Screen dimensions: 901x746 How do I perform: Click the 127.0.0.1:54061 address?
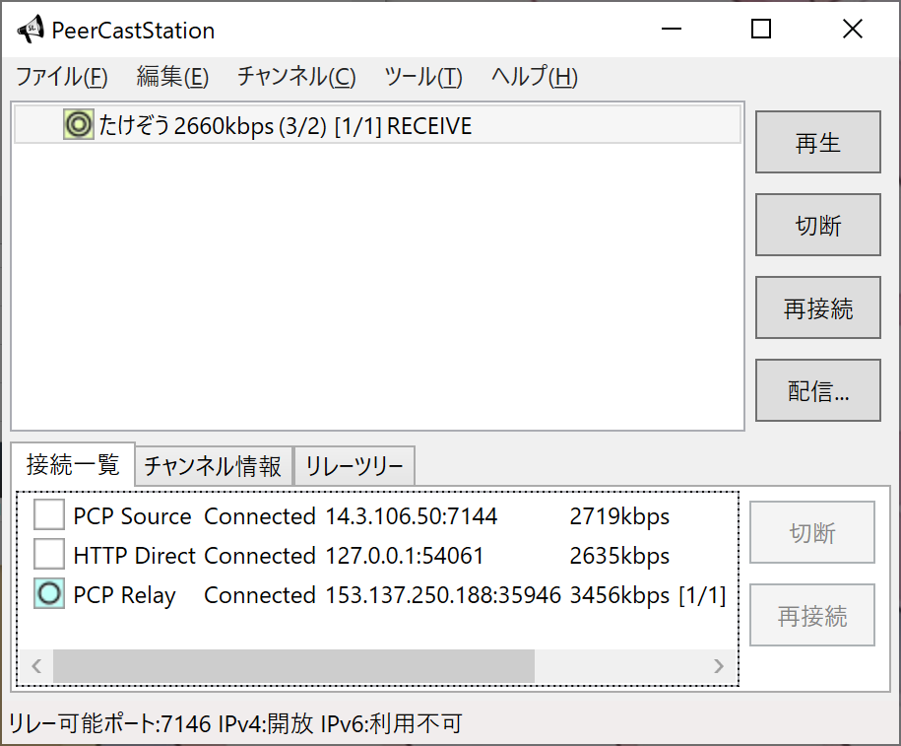(404, 556)
